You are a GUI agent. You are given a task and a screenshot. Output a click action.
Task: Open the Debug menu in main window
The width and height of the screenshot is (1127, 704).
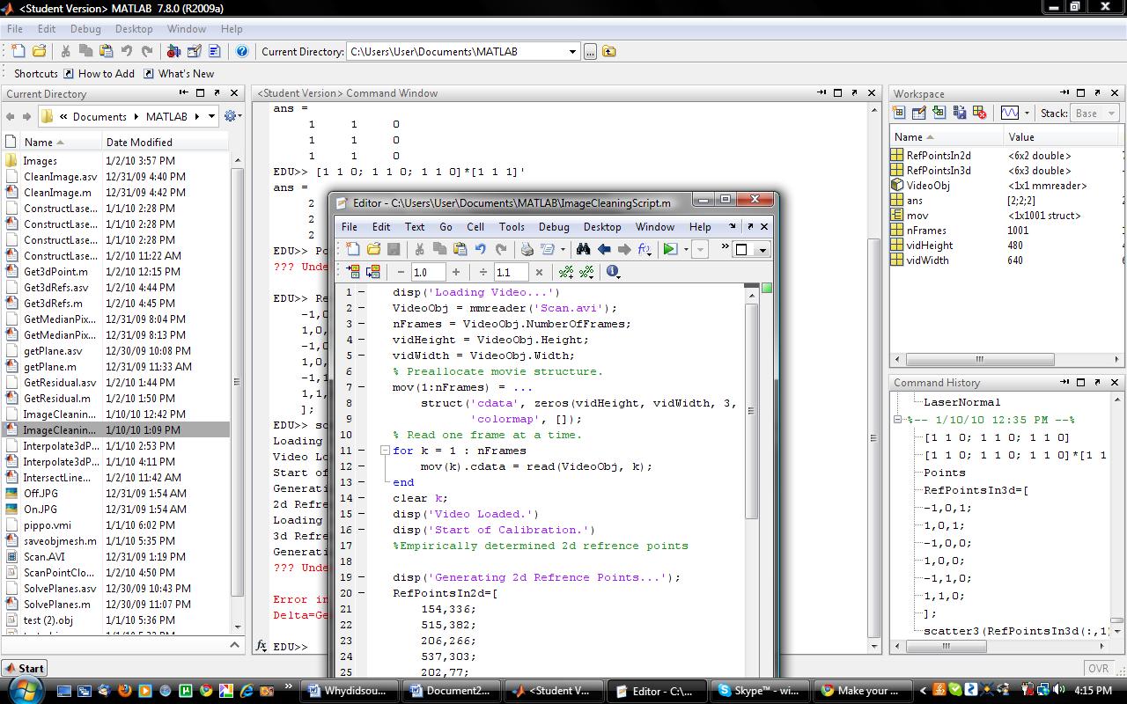pyautogui.click(x=85, y=28)
